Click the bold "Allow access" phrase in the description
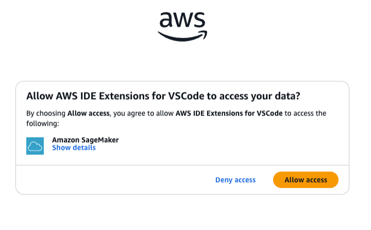The image size is (371, 230). [88, 113]
